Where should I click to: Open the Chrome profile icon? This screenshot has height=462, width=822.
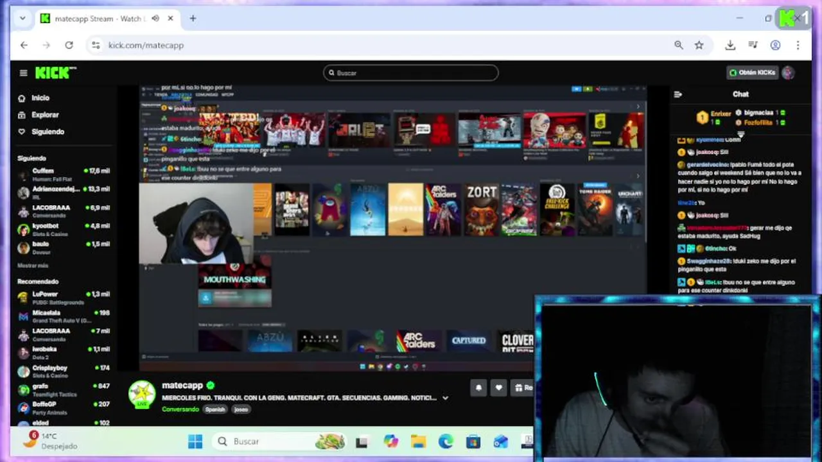coord(775,45)
